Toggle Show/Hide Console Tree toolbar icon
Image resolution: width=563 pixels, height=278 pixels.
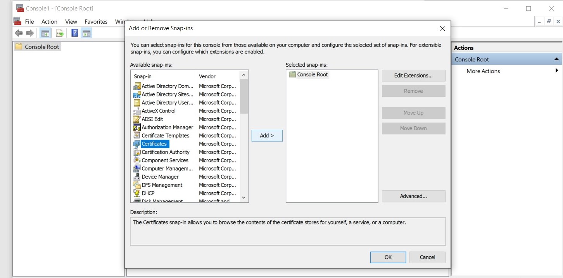[45, 33]
